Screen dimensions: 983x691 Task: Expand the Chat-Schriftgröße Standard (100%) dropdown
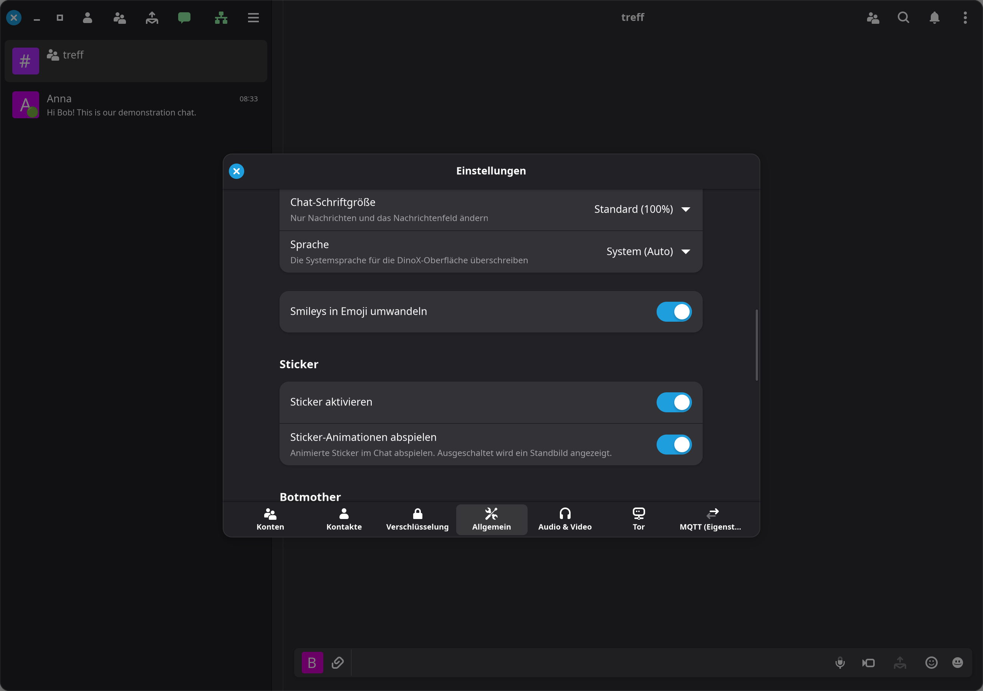[x=642, y=209]
